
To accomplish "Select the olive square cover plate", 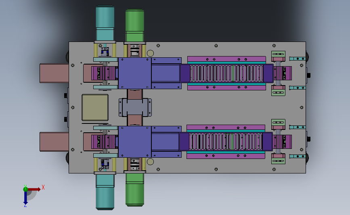I will click(95, 107).
